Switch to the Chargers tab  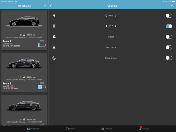(107, 129)
